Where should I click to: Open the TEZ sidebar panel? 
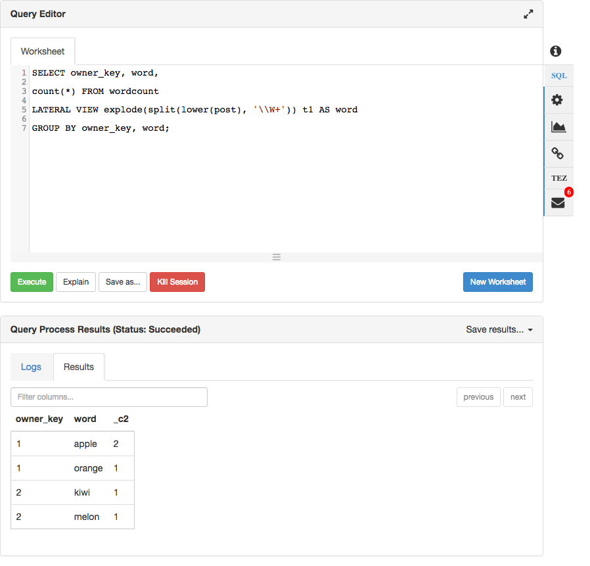[558, 178]
